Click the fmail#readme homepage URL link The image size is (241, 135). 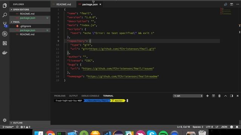[x=122, y=76]
